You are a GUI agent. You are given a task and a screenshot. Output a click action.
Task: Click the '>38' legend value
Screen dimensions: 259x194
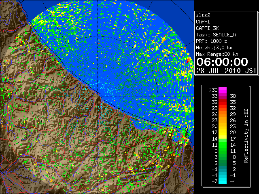[213, 90]
